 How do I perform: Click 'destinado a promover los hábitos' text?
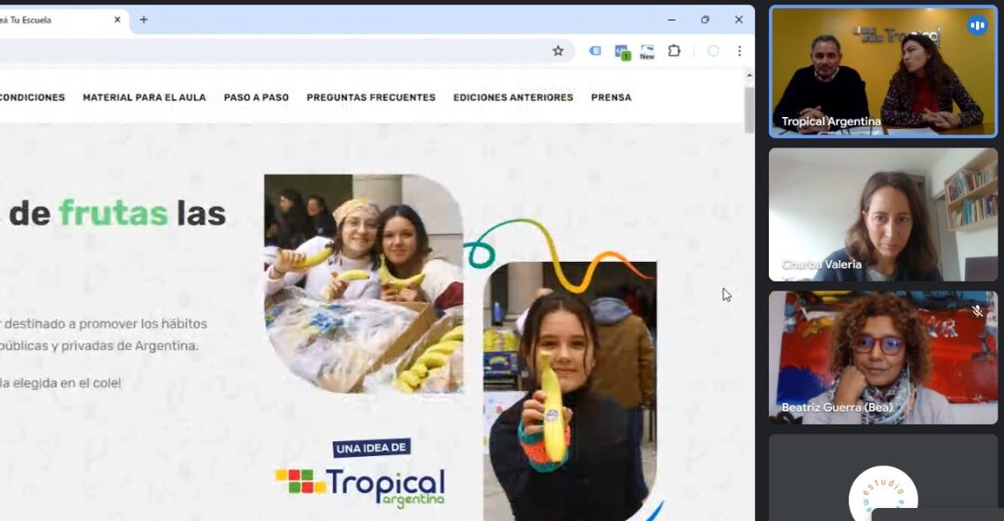[x=106, y=324]
